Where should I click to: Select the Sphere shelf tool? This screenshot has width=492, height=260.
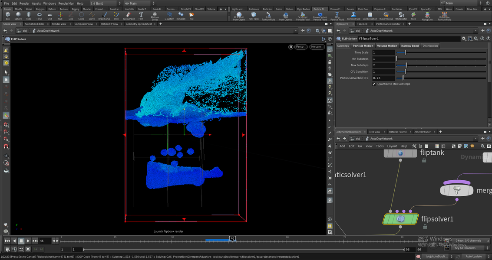point(18,16)
